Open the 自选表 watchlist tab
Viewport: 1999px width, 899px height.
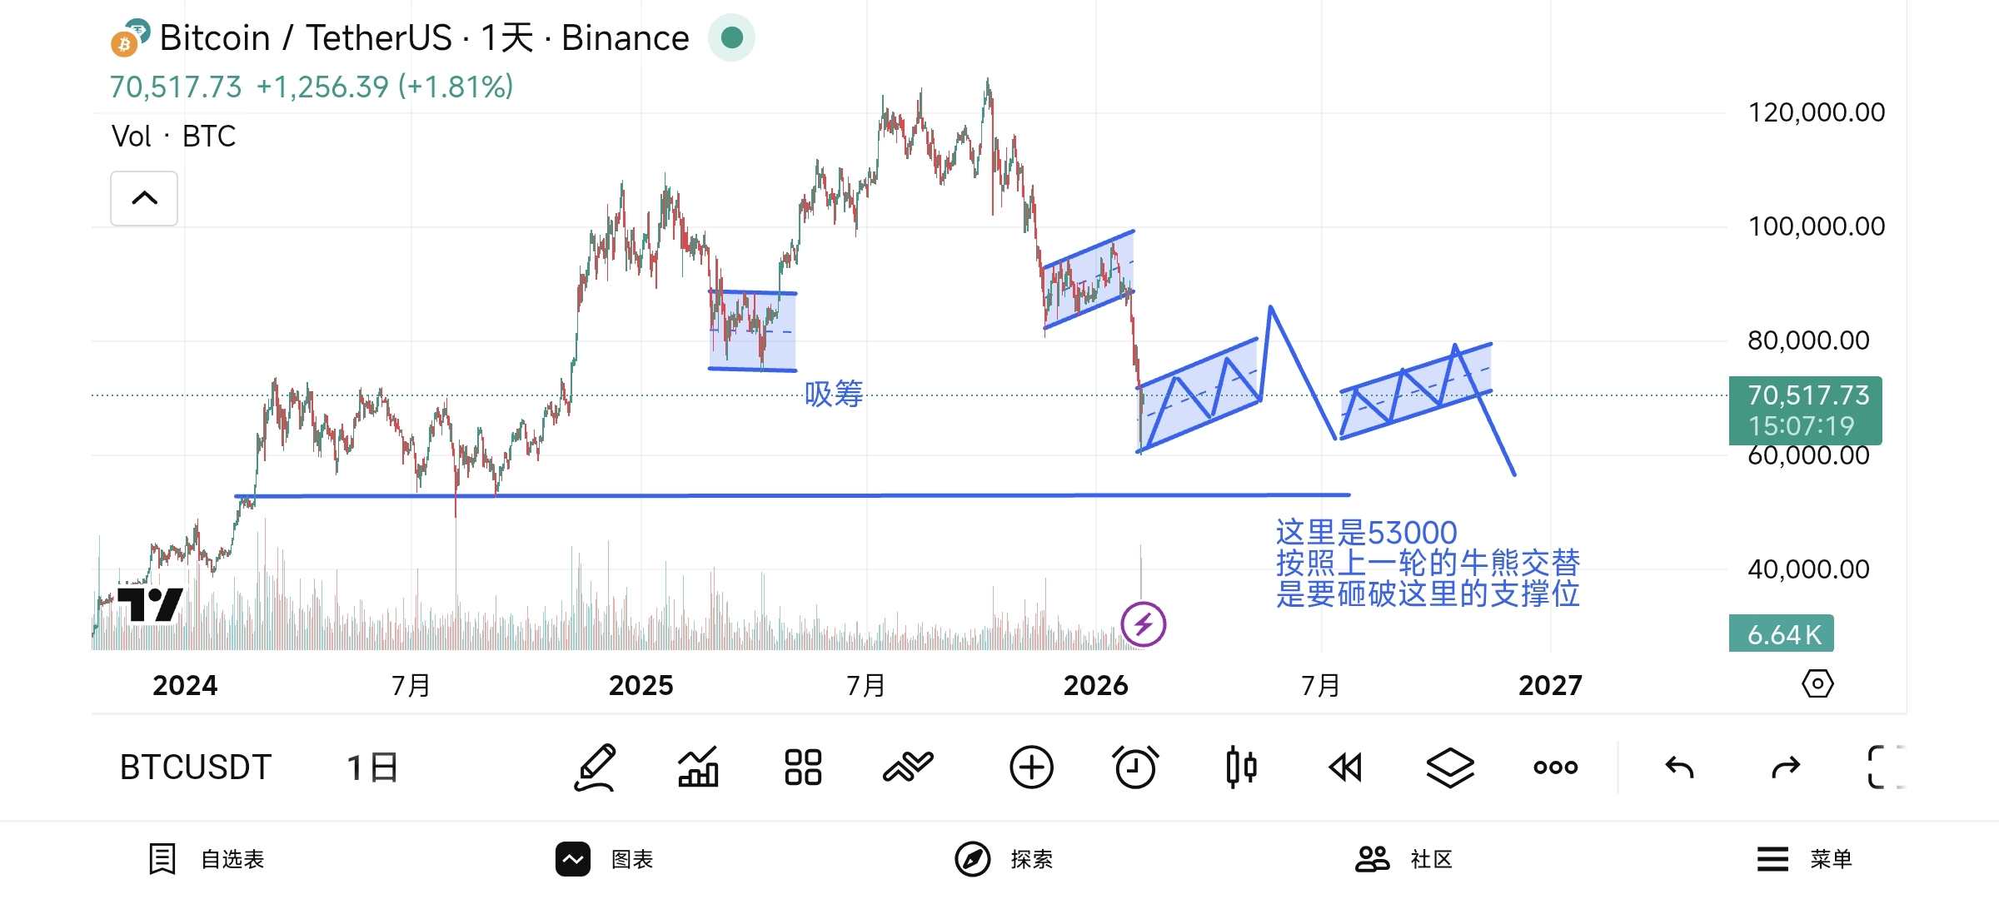207,859
